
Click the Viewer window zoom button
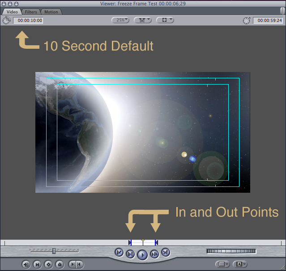pyautogui.click(x=17, y=4)
